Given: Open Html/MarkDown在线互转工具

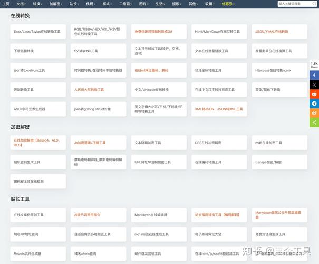Looking at the screenshot, I should coord(219,32).
